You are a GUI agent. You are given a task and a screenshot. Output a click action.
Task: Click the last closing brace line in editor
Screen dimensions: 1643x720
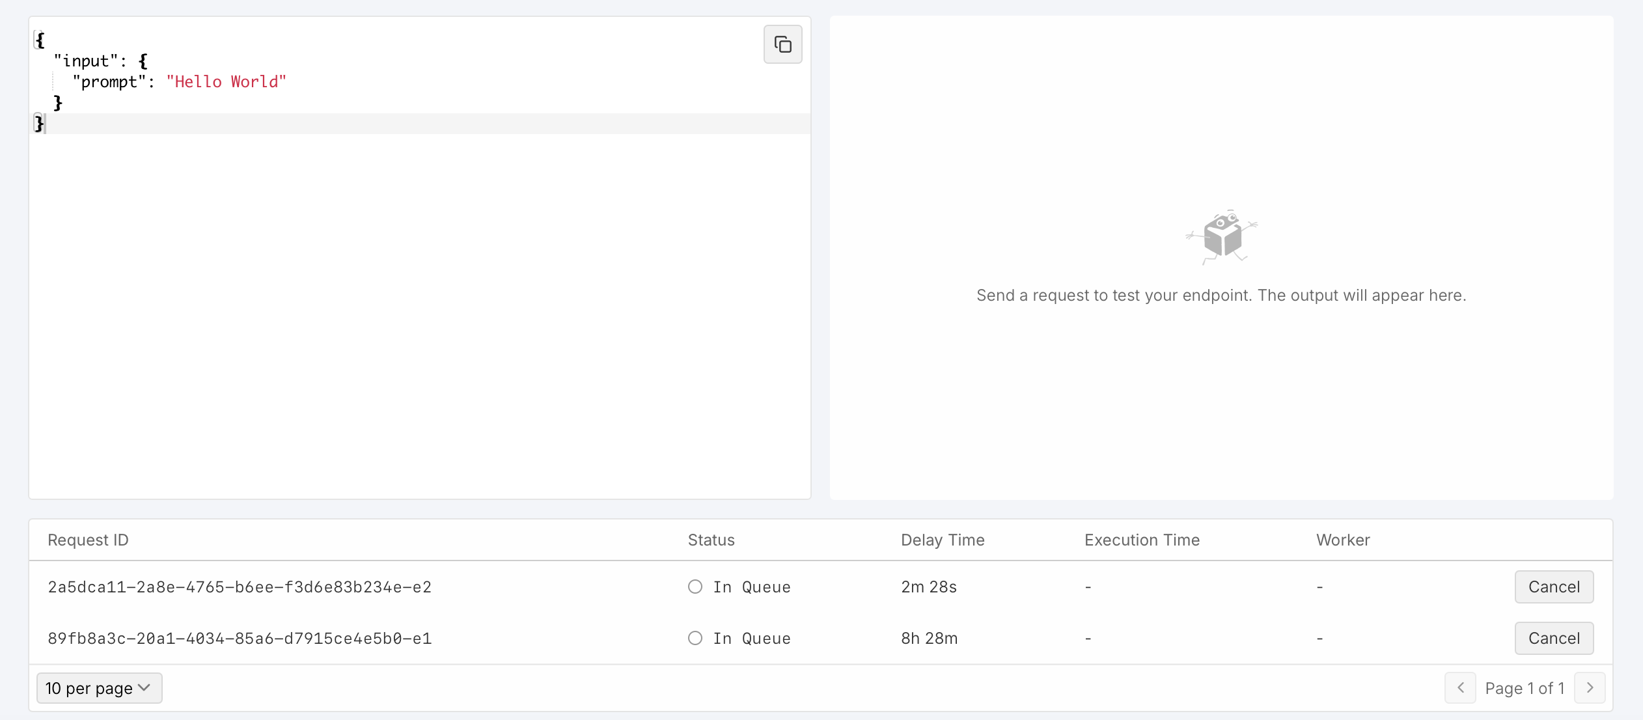(40, 123)
